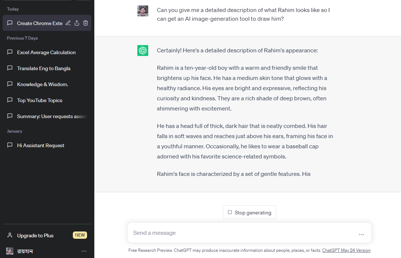Open the ChatGPT May 24 Version link
Image resolution: width=401 pixels, height=258 pixels.
346,250
